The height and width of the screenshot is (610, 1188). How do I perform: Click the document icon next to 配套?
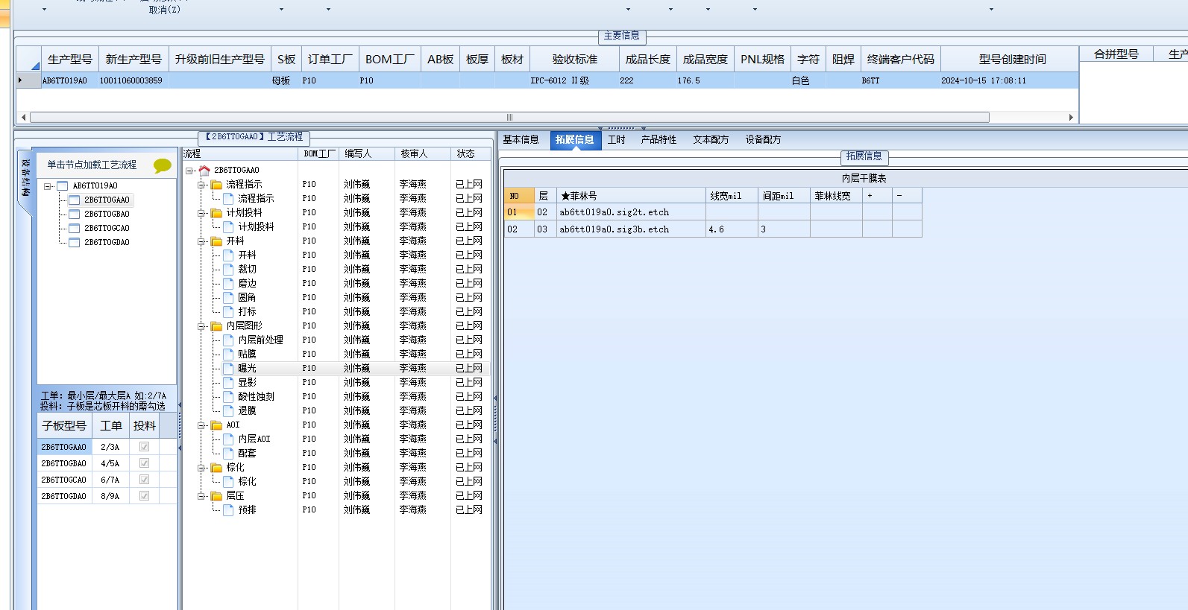click(x=228, y=453)
